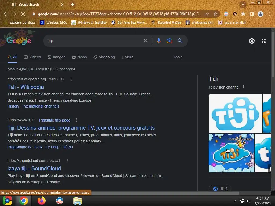This screenshot has height=206, width=275.
Task: Open options for tiji.fr result
Action: pos(77,120)
